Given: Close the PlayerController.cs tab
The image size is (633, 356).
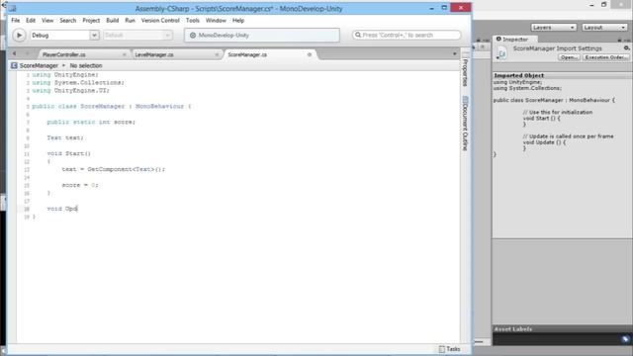Looking at the screenshot, I should (x=124, y=54).
